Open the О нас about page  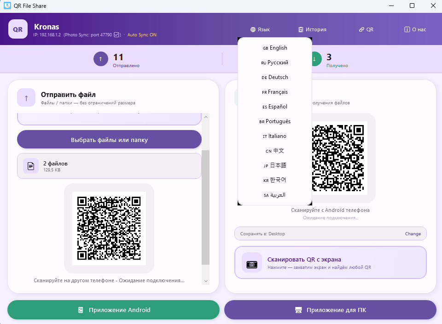[x=415, y=29]
